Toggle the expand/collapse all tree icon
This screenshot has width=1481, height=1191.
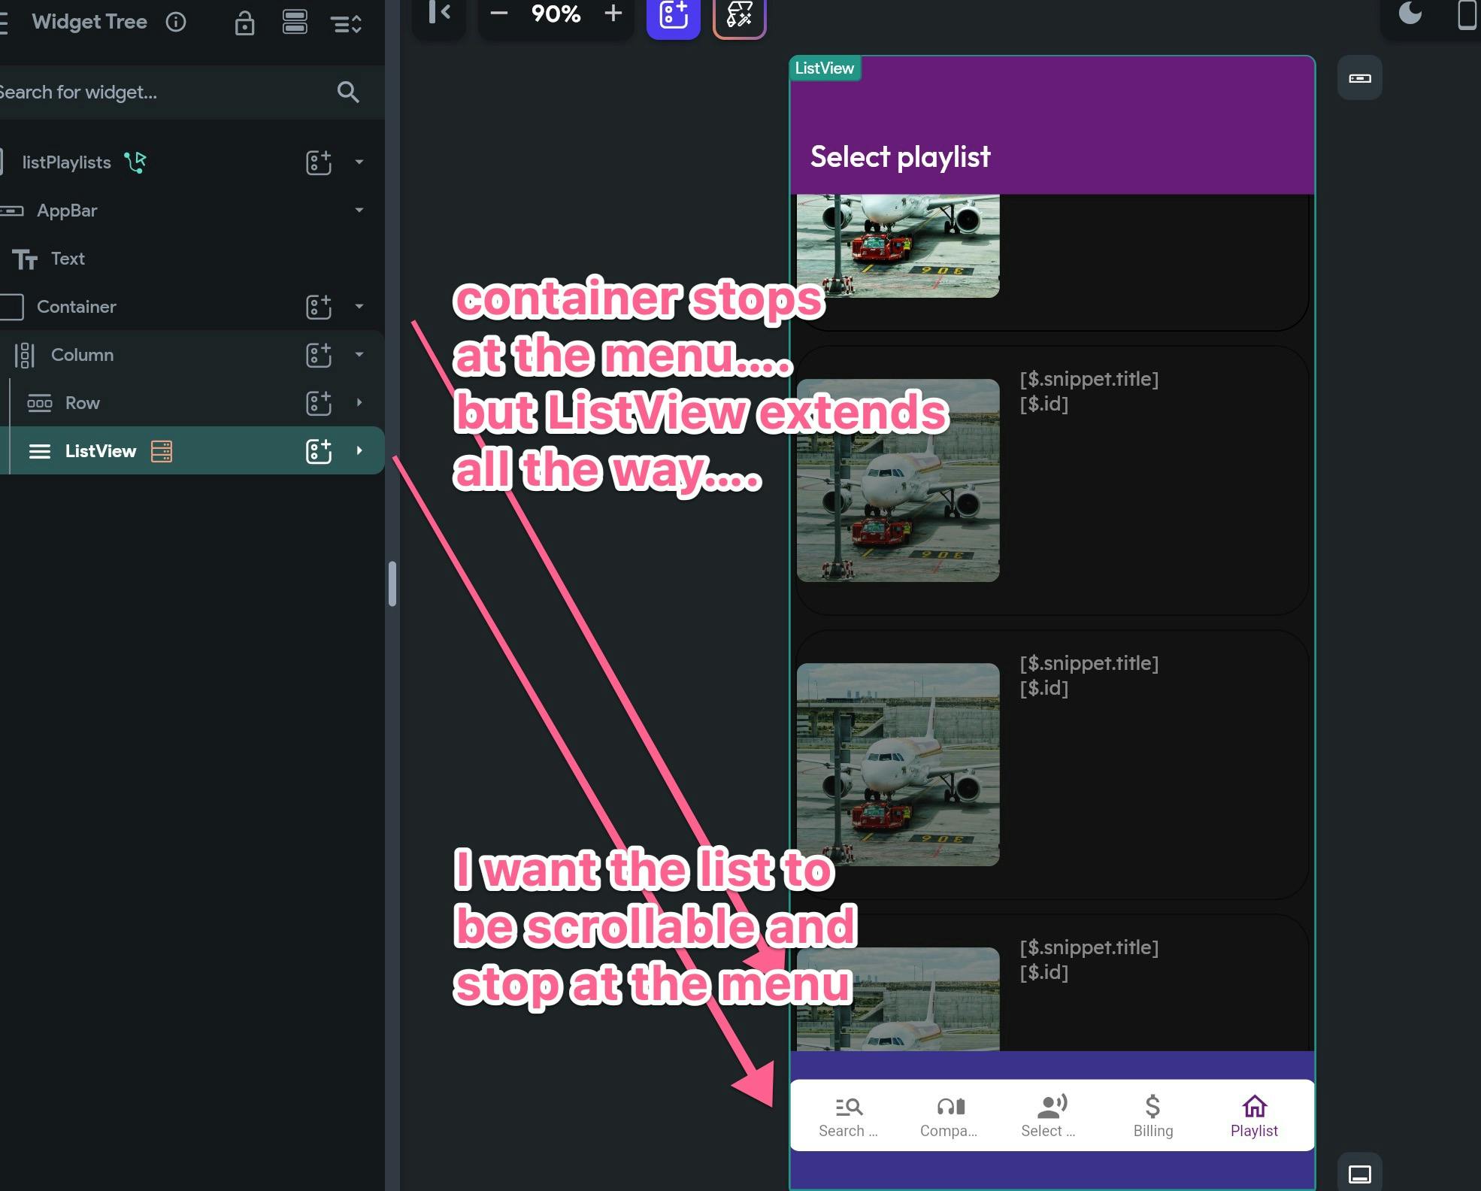(x=347, y=23)
